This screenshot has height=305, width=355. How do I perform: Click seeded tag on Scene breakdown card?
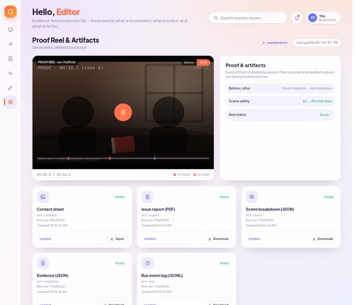(254, 239)
